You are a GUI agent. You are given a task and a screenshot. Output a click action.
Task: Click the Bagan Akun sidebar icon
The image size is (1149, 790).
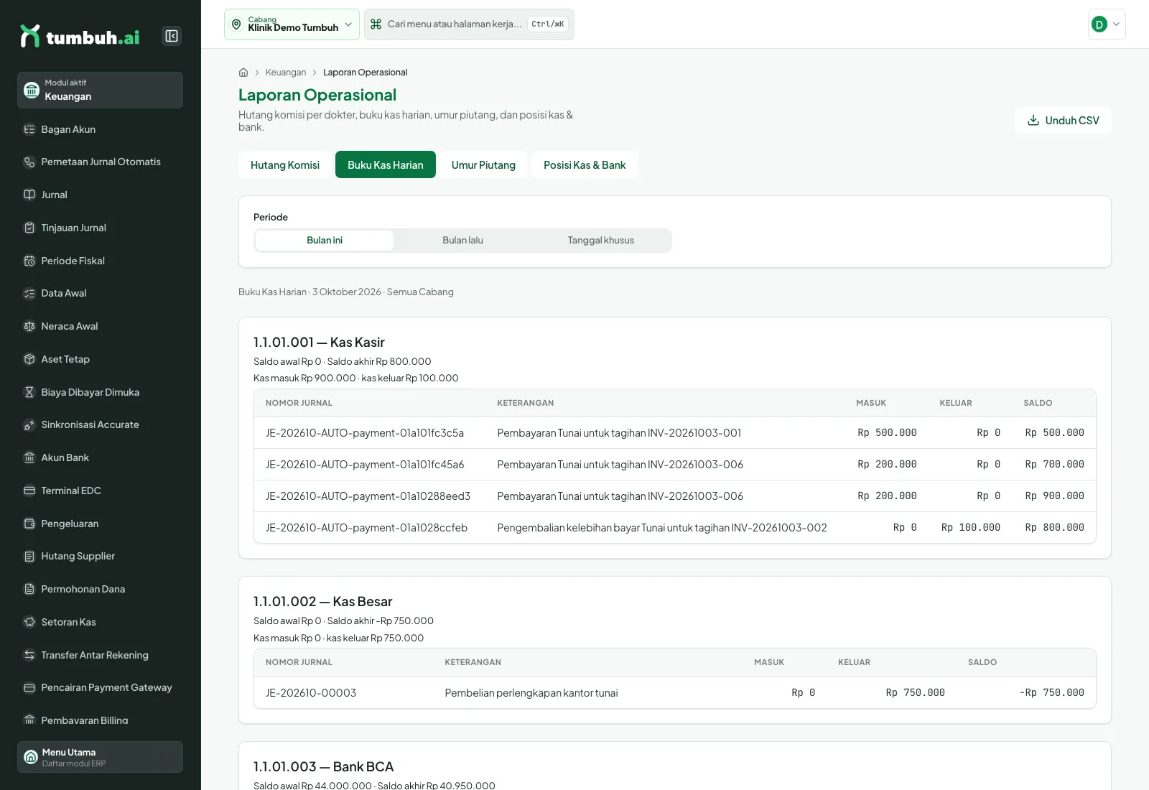[29, 129]
